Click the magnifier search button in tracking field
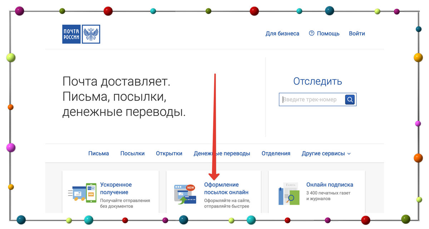Viewport: 429px width, 229px height. [350, 100]
